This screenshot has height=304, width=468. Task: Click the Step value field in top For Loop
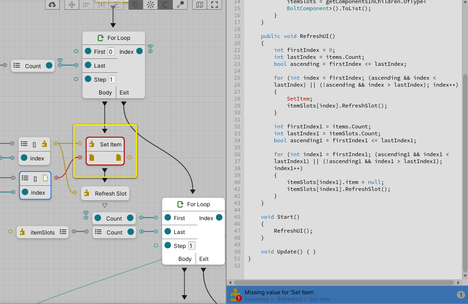tap(112, 80)
